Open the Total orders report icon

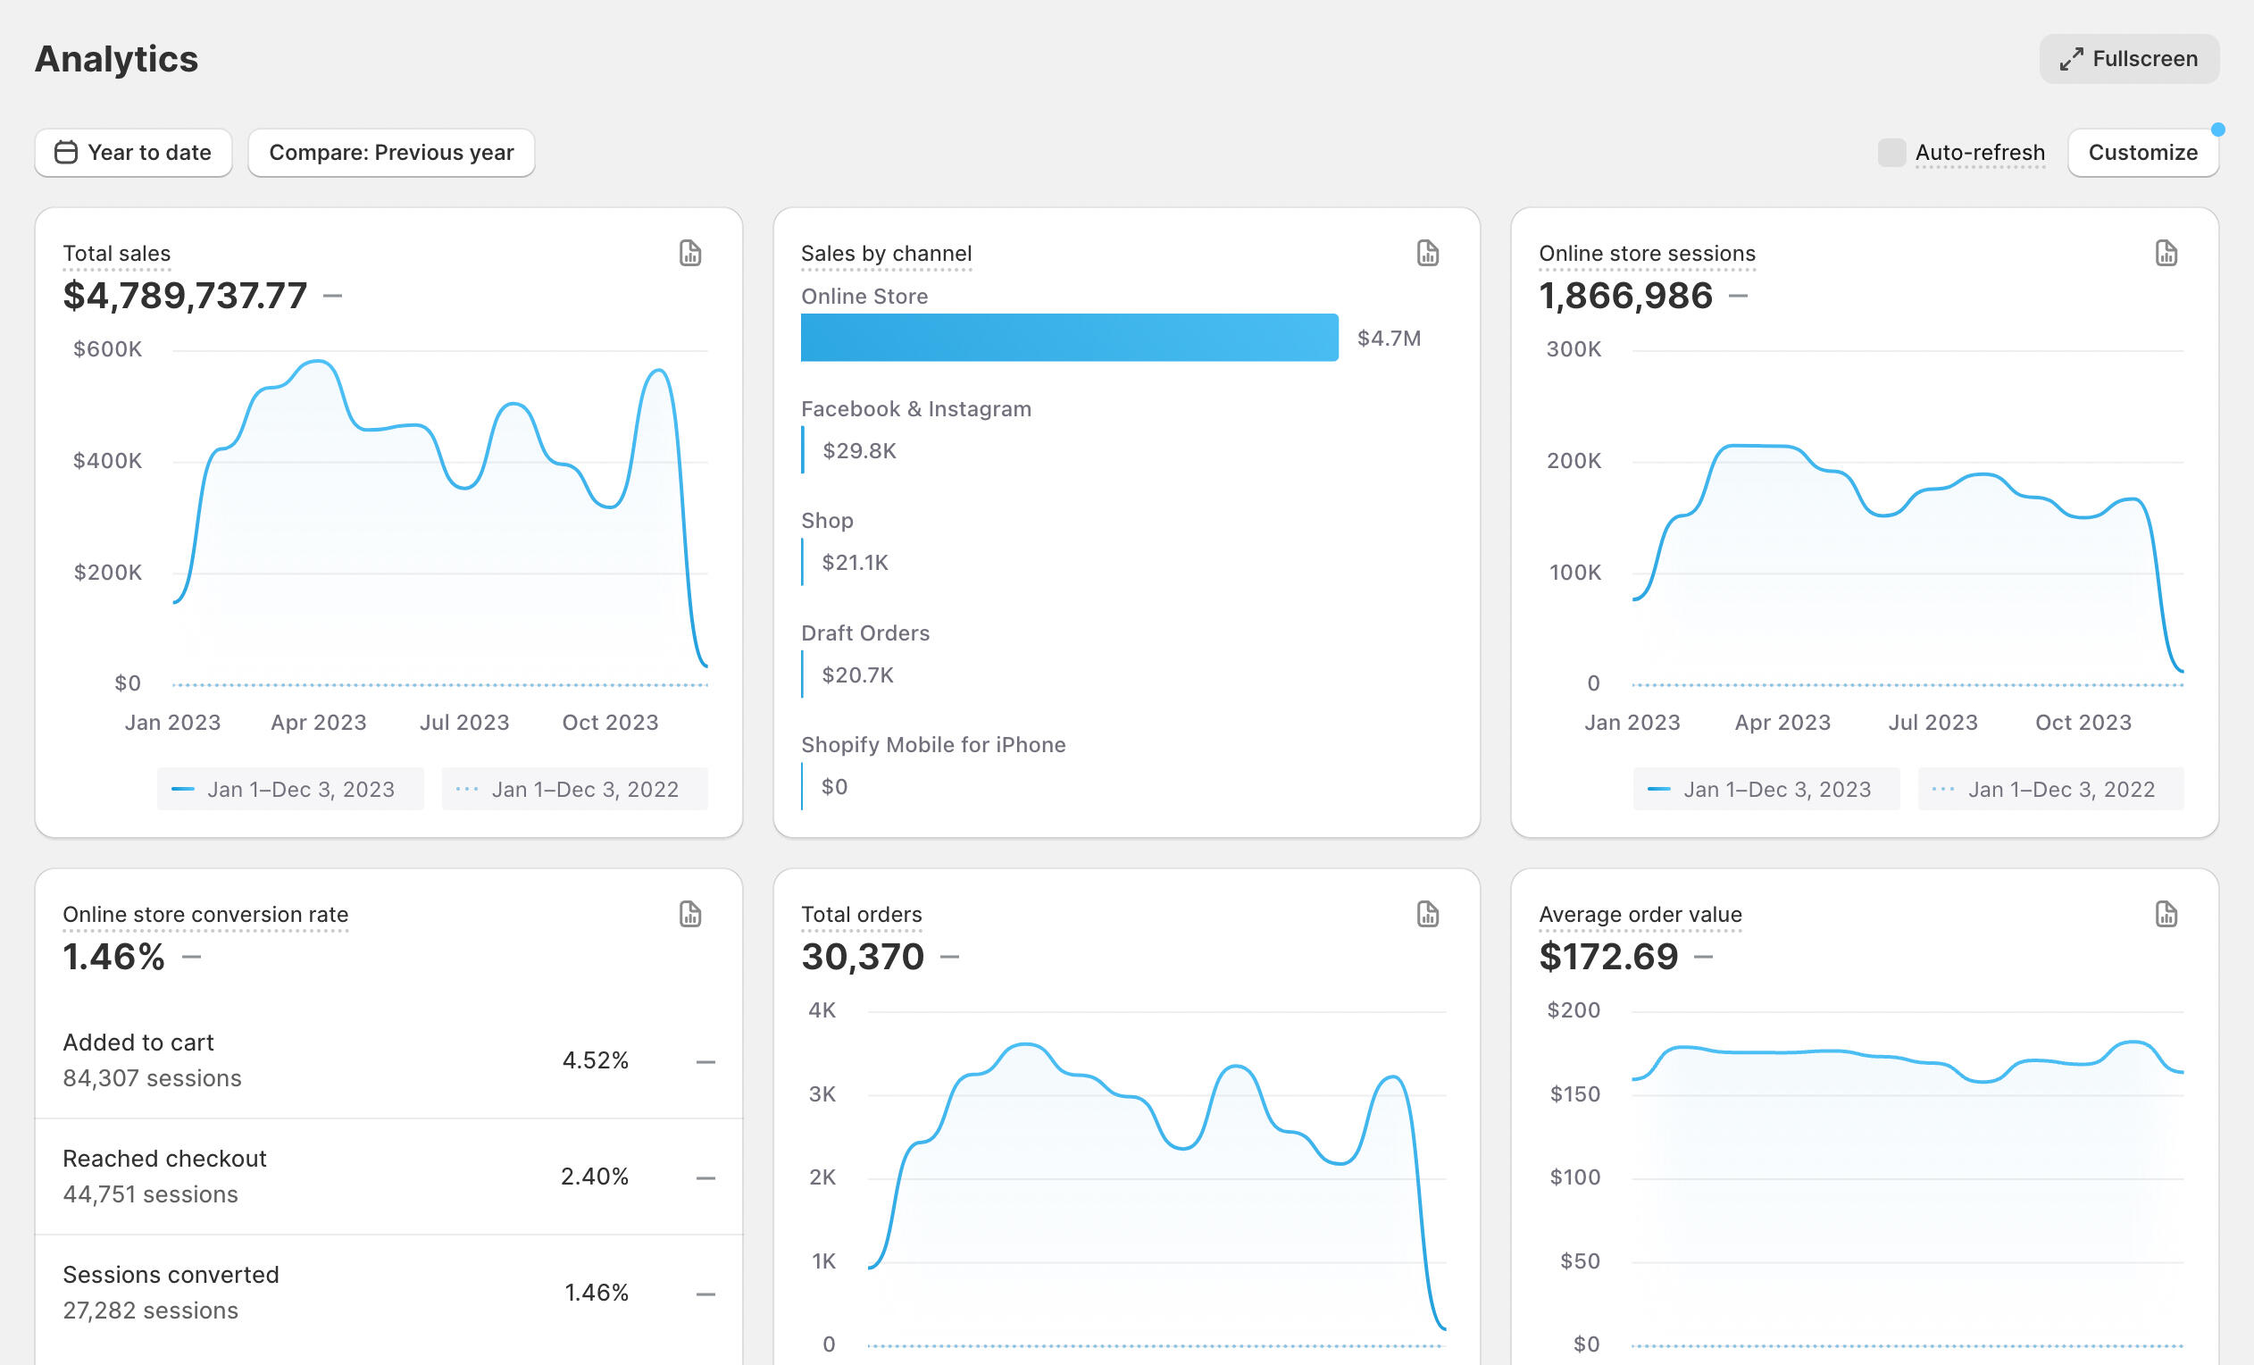coord(1427,914)
